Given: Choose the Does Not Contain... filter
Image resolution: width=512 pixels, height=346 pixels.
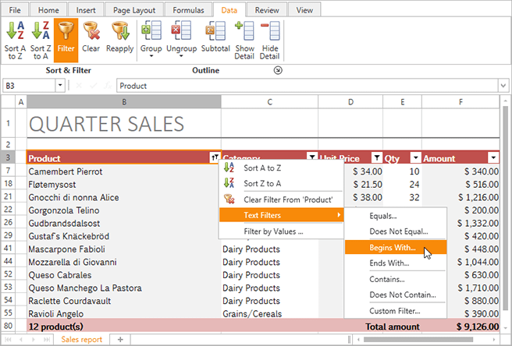Looking at the screenshot, I should pyautogui.click(x=396, y=295).
